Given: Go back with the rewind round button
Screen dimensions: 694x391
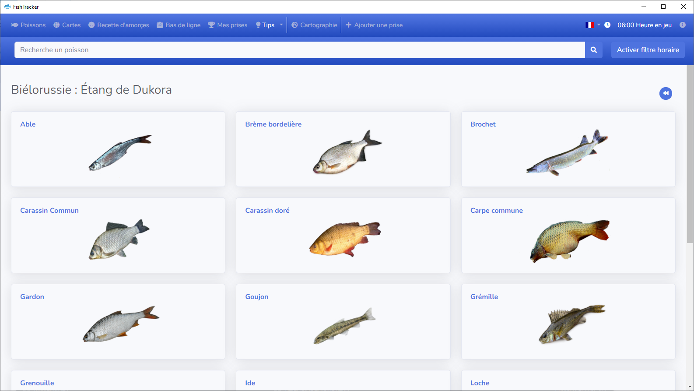Looking at the screenshot, I should click(x=666, y=93).
